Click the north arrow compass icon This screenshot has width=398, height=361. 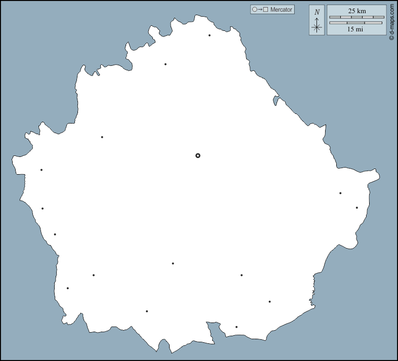[317, 26]
